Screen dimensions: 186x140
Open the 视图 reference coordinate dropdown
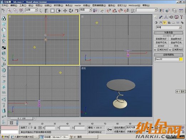pos(86,10)
